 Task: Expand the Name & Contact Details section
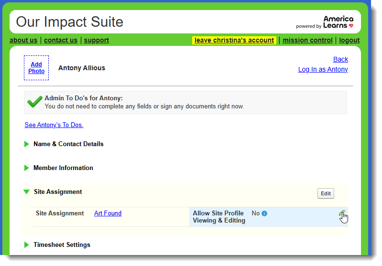(27, 144)
